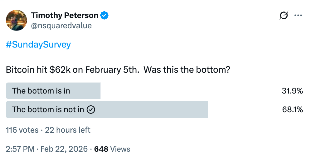Image resolution: width=311 pixels, height=156 pixels.
Task: Click the '22 hours left' text
Action: tap(68, 130)
